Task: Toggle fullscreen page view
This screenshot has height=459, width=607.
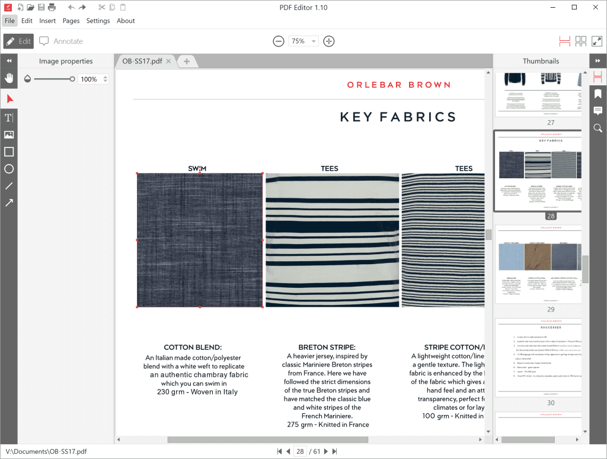Action: [598, 41]
